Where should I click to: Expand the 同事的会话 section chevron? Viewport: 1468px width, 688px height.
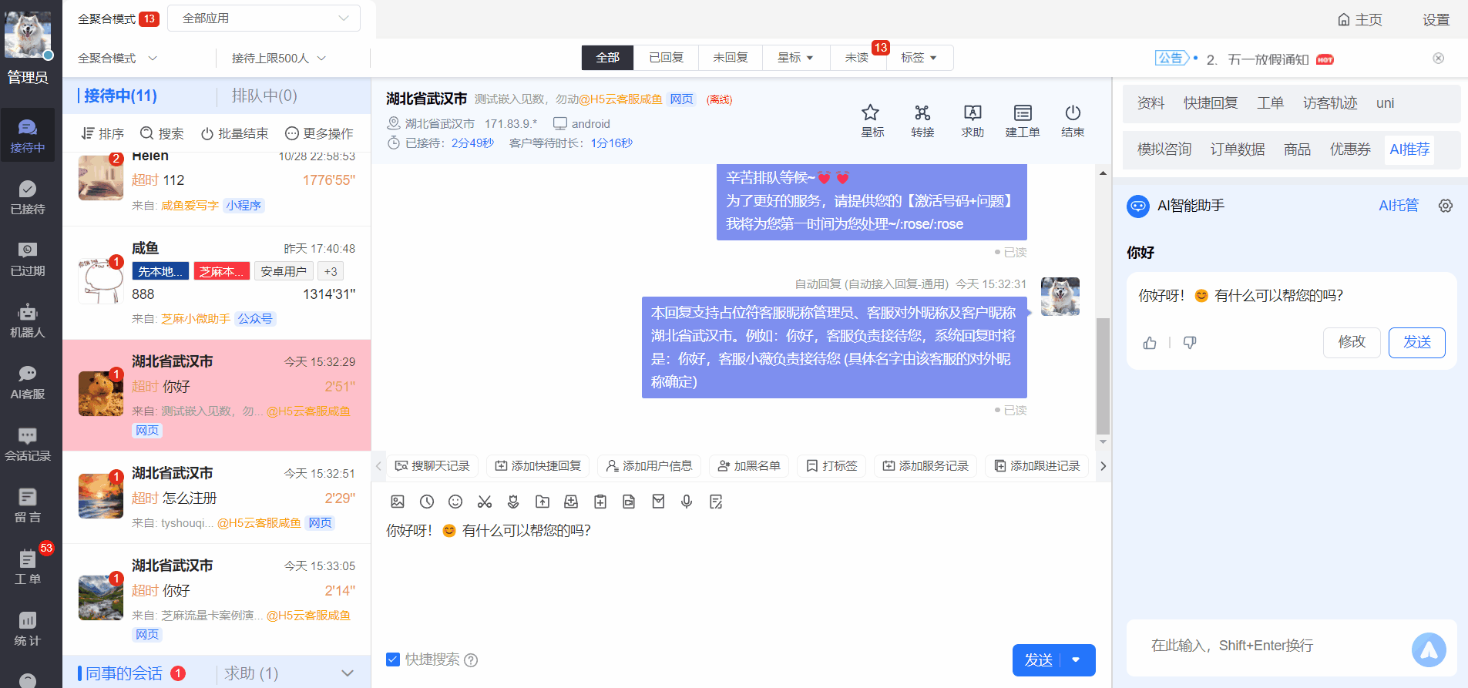[x=348, y=673]
